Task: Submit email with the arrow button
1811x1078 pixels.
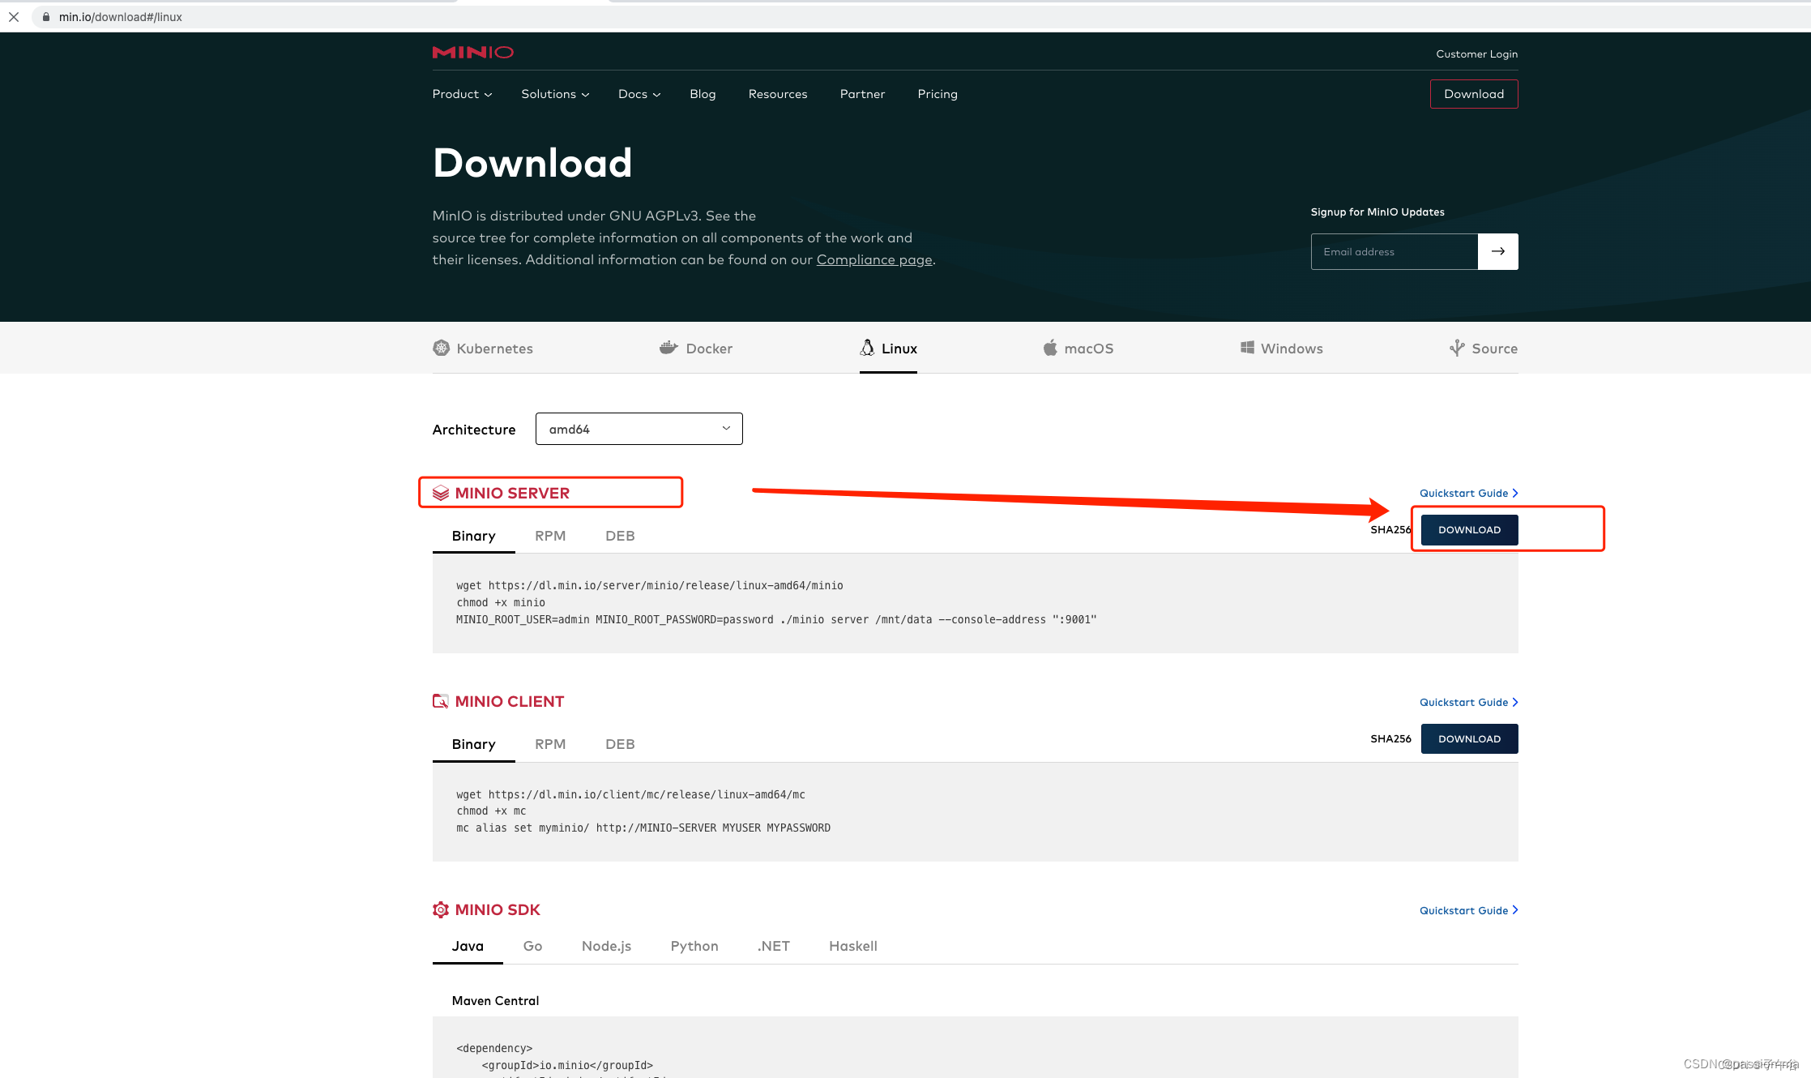Action: point(1497,251)
